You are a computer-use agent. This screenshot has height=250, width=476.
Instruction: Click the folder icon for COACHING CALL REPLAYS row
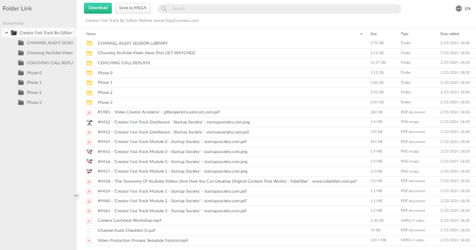pyautogui.click(x=89, y=63)
